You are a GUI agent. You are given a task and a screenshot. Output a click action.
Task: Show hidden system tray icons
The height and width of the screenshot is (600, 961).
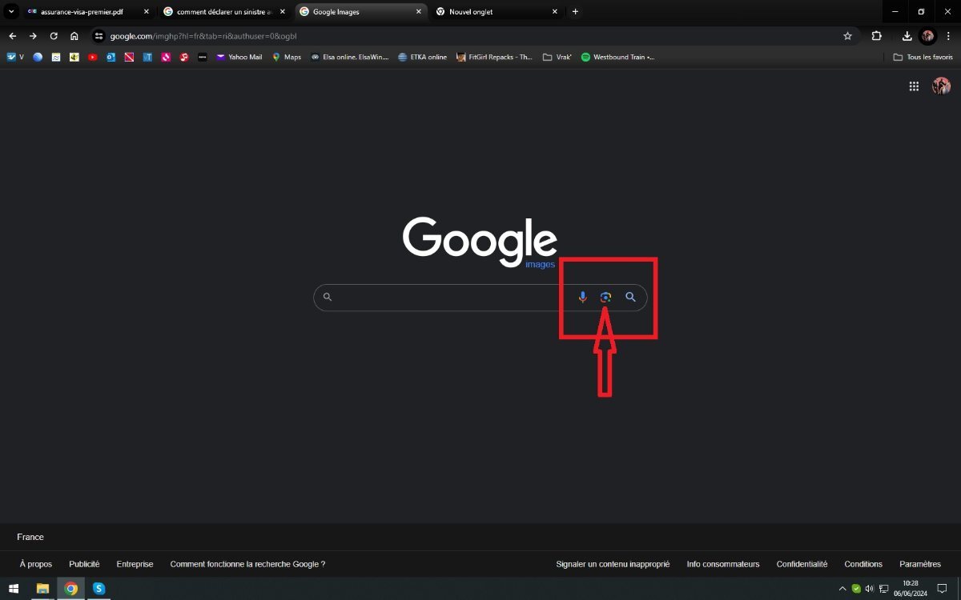(842, 589)
